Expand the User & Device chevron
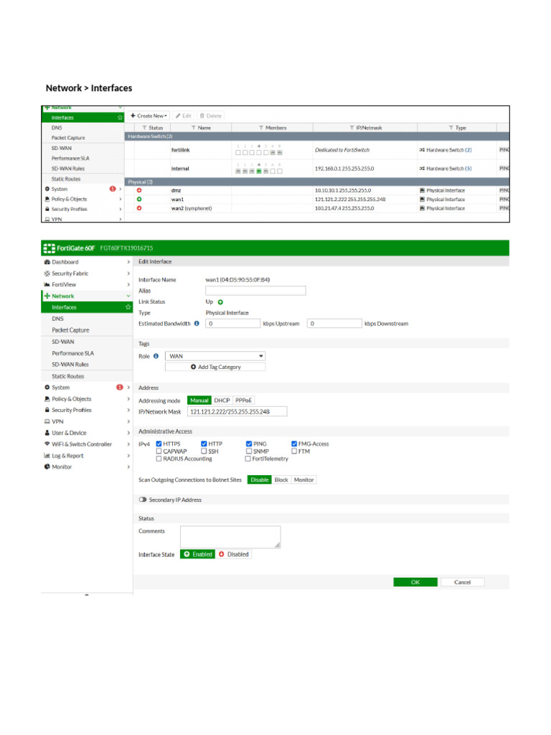The width and height of the screenshot is (551, 735). tap(128, 433)
